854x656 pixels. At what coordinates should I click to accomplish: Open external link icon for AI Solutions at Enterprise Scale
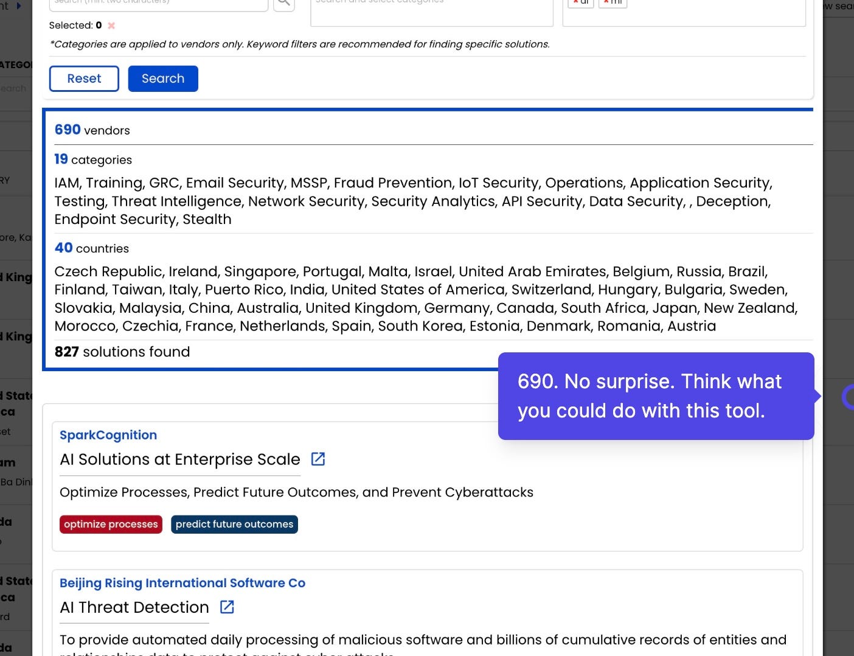(318, 459)
